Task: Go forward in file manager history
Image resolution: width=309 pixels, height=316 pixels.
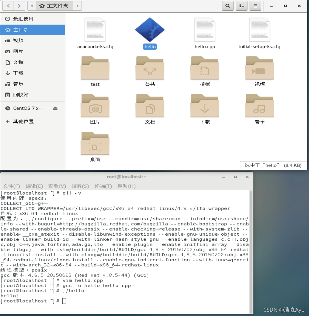Action: pyautogui.click(x=19, y=6)
